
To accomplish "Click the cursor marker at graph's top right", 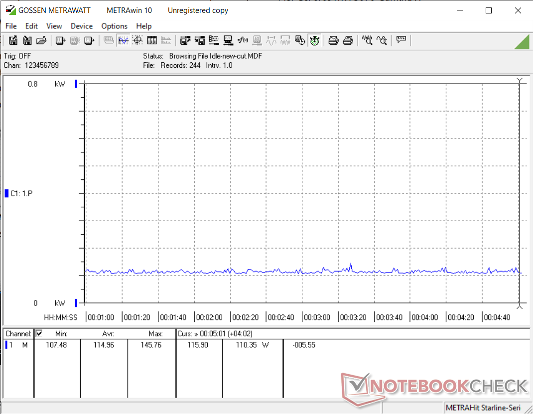I will [520, 81].
